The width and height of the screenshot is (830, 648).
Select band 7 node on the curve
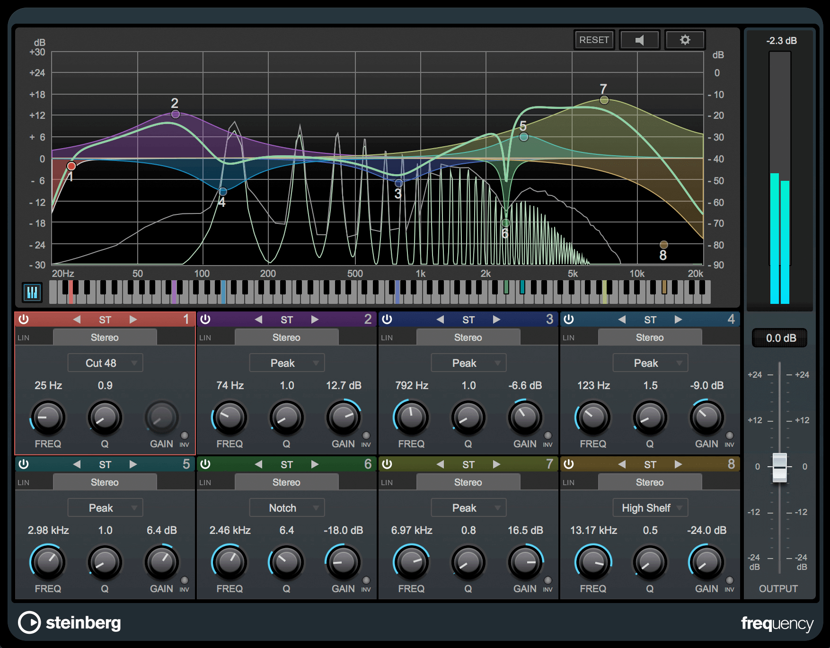(x=604, y=100)
